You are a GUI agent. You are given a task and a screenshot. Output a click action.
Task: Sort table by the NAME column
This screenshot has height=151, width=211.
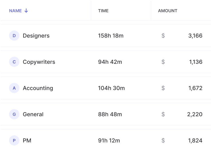(x=15, y=11)
